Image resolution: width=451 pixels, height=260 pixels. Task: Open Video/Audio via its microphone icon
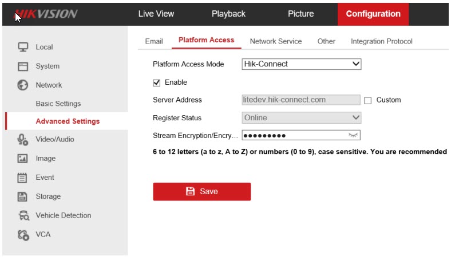point(23,139)
